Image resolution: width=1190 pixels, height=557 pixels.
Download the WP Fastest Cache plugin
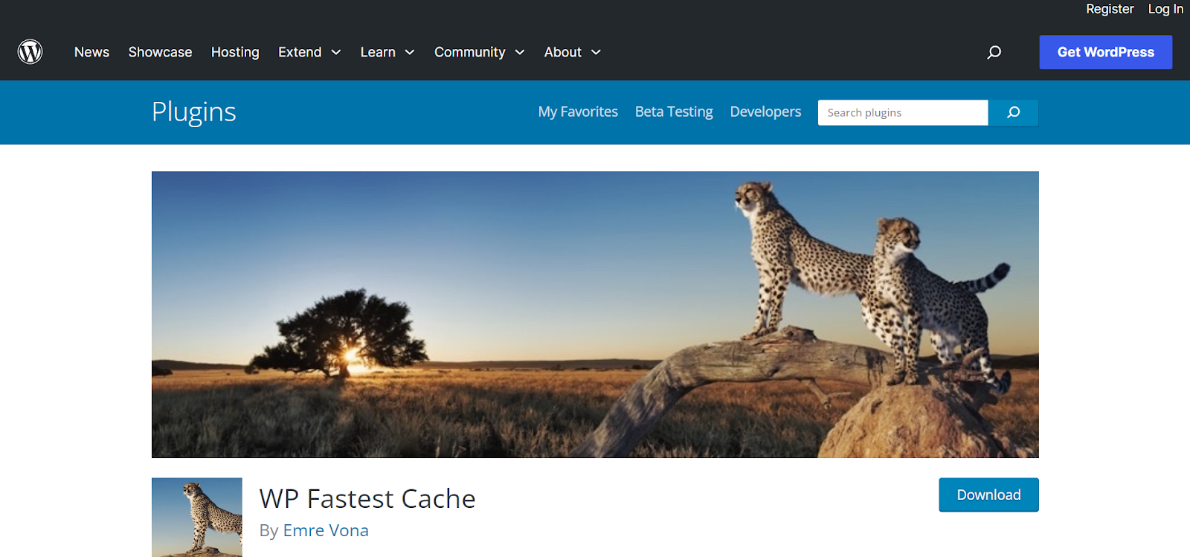pyautogui.click(x=988, y=495)
